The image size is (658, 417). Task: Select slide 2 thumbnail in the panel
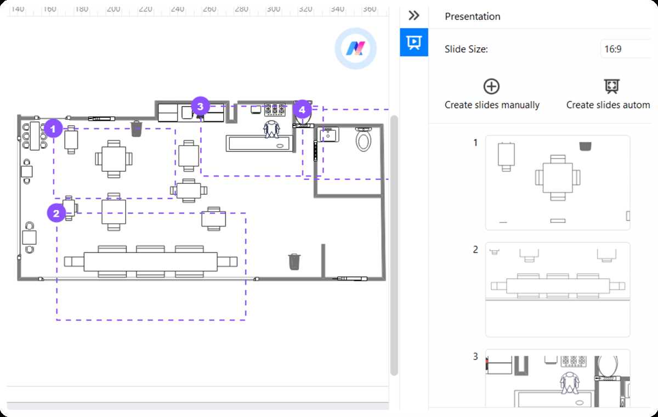[558, 290]
